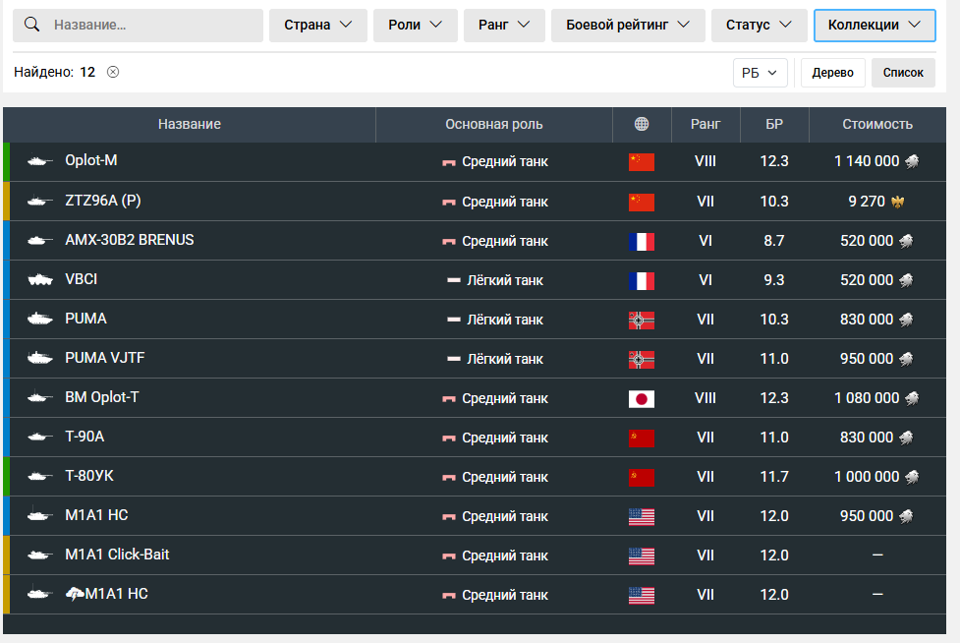This screenshot has width=960, height=643.
Task: Open the РБ game mode selector
Action: click(760, 73)
